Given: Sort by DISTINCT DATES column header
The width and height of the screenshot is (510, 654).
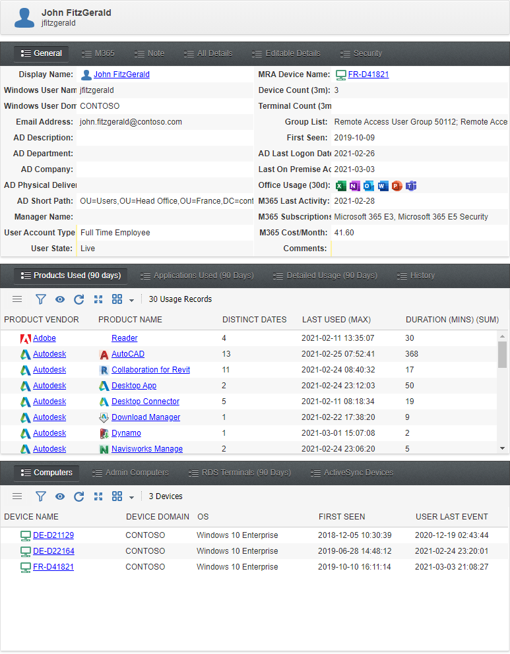Looking at the screenshot, I should pyautogui.click(x=254, y=320).
